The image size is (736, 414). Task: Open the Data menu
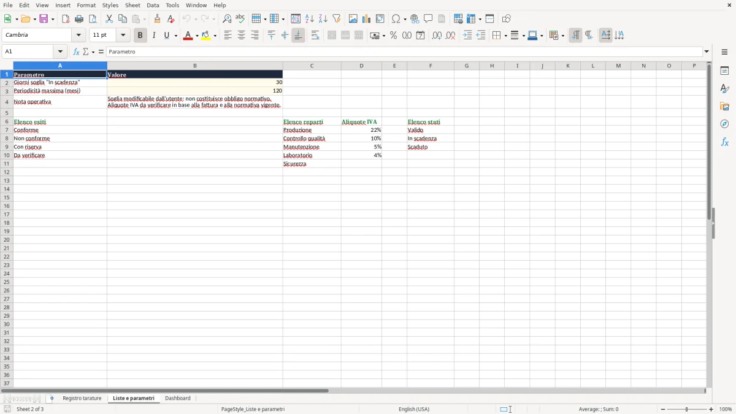click(x=153, y=5)
